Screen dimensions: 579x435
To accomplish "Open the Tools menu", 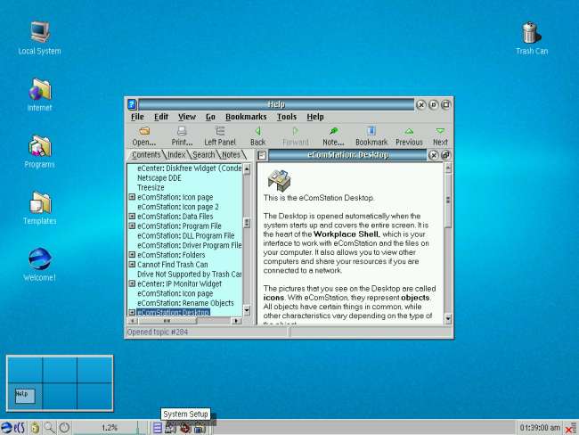I will (x=286, y=117).
